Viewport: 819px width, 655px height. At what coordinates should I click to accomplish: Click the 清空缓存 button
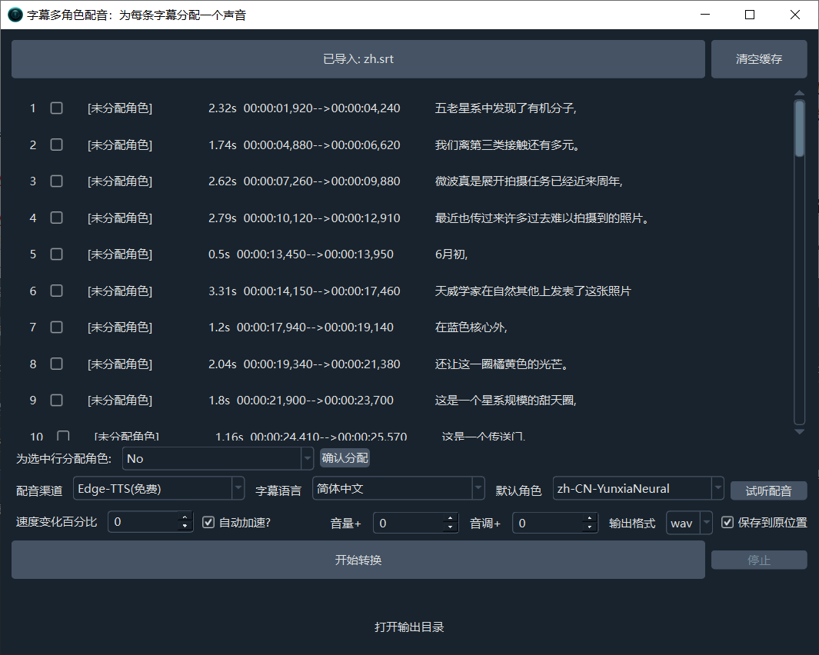(x=759, y=58)
